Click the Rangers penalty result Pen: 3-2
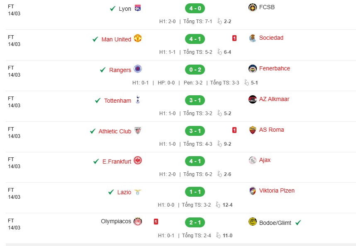 [x=193, y=83]
